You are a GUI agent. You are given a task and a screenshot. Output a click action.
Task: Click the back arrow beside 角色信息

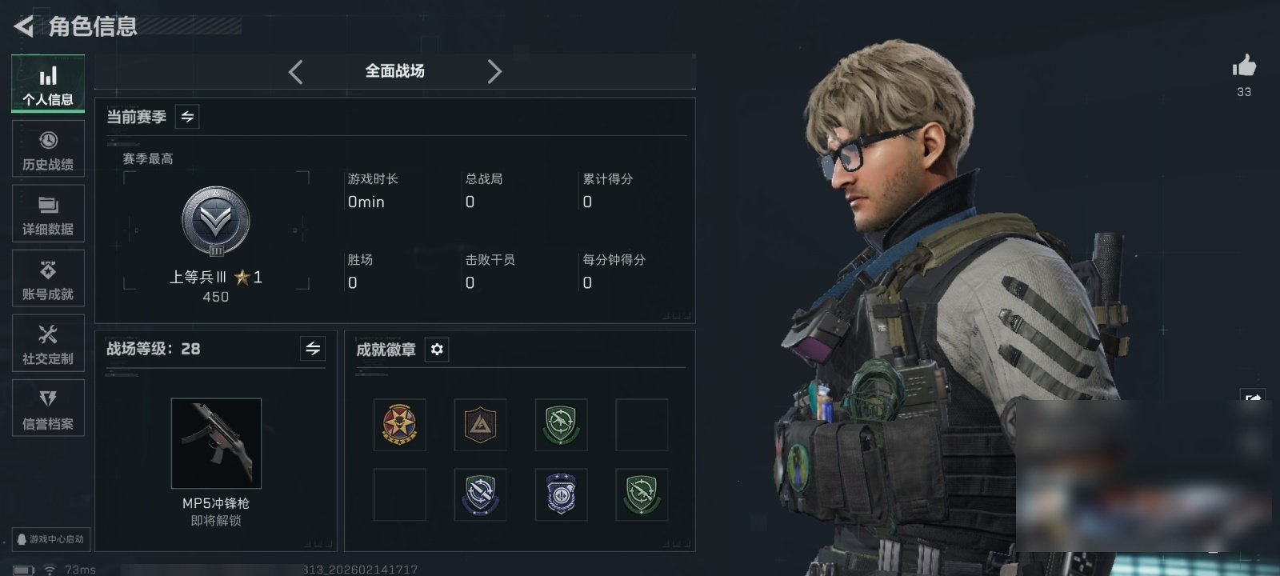click(x=23, y=26)
